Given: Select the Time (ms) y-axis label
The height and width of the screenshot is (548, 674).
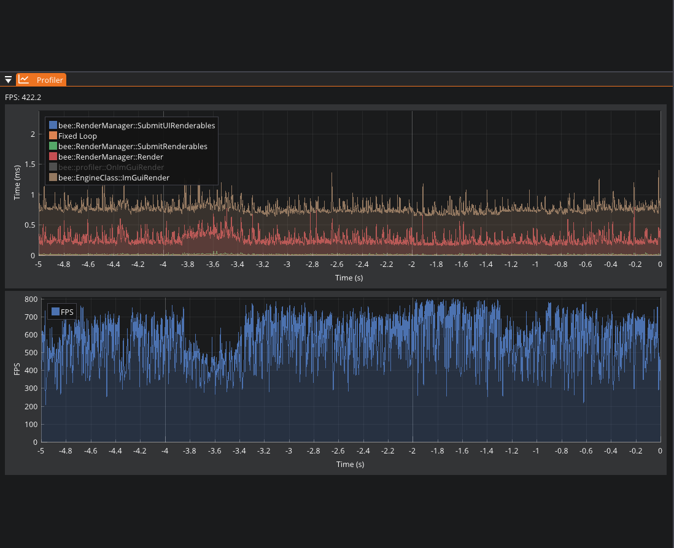Looking at the screenshot, I should coord(17,182).
